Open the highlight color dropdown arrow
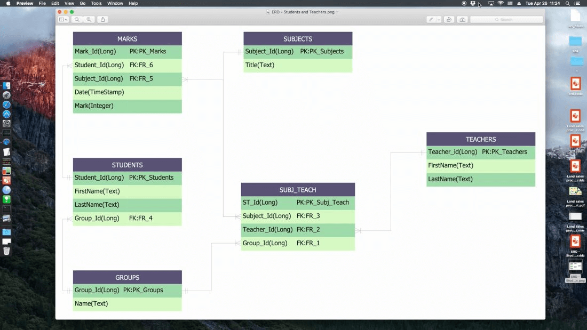587x330 pixels. pos(439,20)
